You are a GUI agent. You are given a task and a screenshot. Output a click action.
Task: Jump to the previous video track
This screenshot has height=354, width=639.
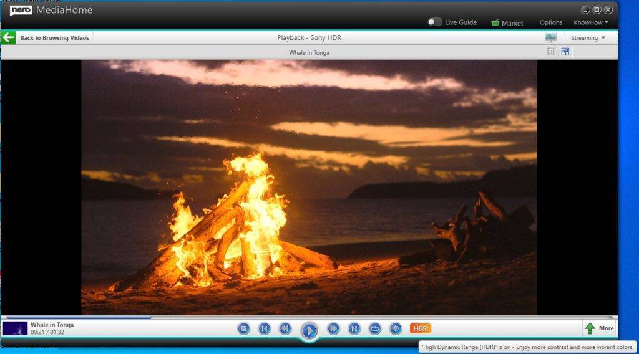click(x=264, y=328)
